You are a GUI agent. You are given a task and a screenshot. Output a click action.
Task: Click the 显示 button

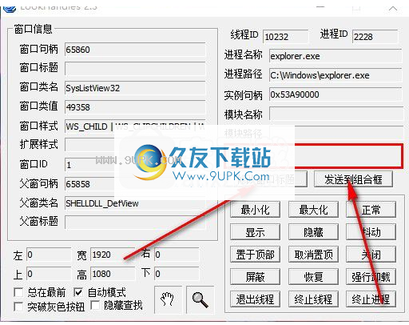[x=255, y=232]
